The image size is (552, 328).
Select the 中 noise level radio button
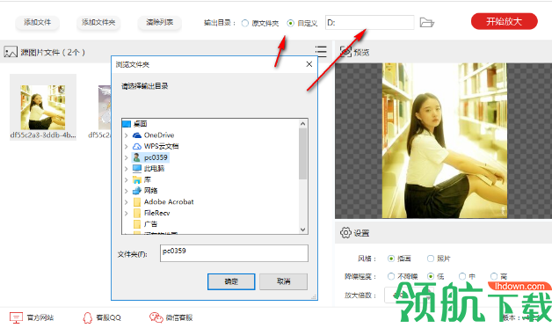click(x=461, y=277)
